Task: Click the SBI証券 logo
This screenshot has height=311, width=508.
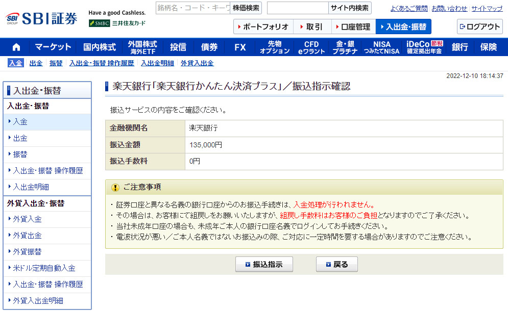Action: [x=42, y=19]
